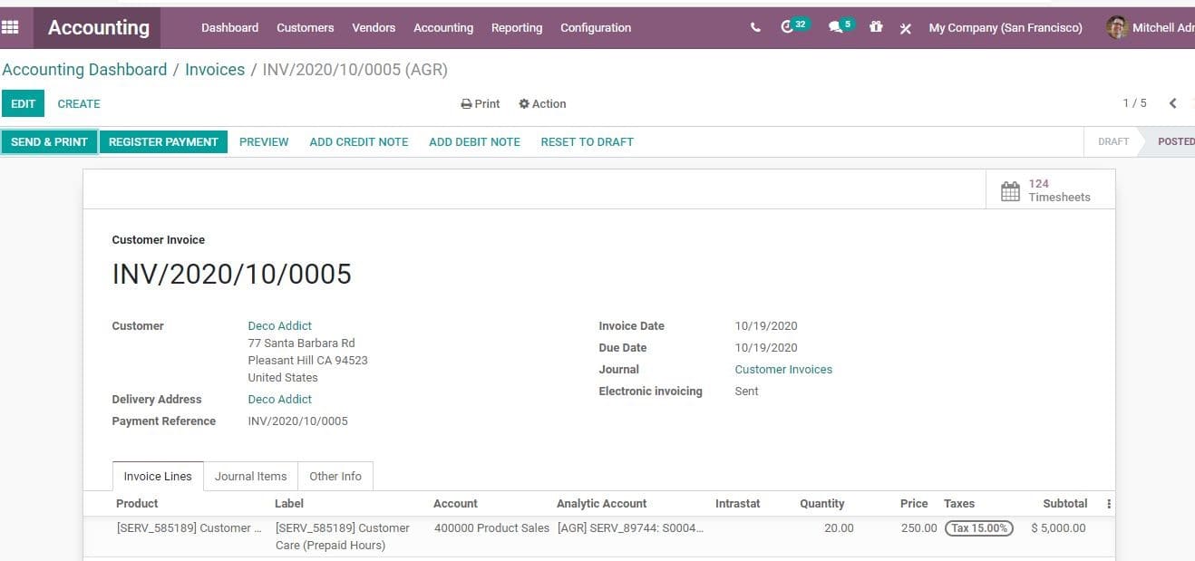Open chat messages icon showing 5 conversations
This screenshot has height=561, width=1195.
click(835, 27)
